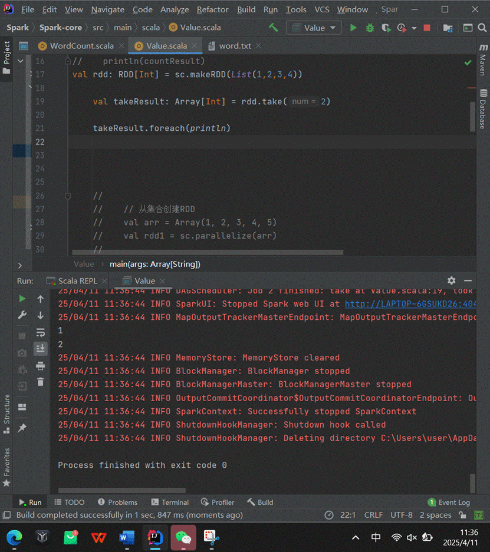The width and height of the screenshot is (490, 552).
Task: Change indent setting 2 spaces
Action: [435, 515]
